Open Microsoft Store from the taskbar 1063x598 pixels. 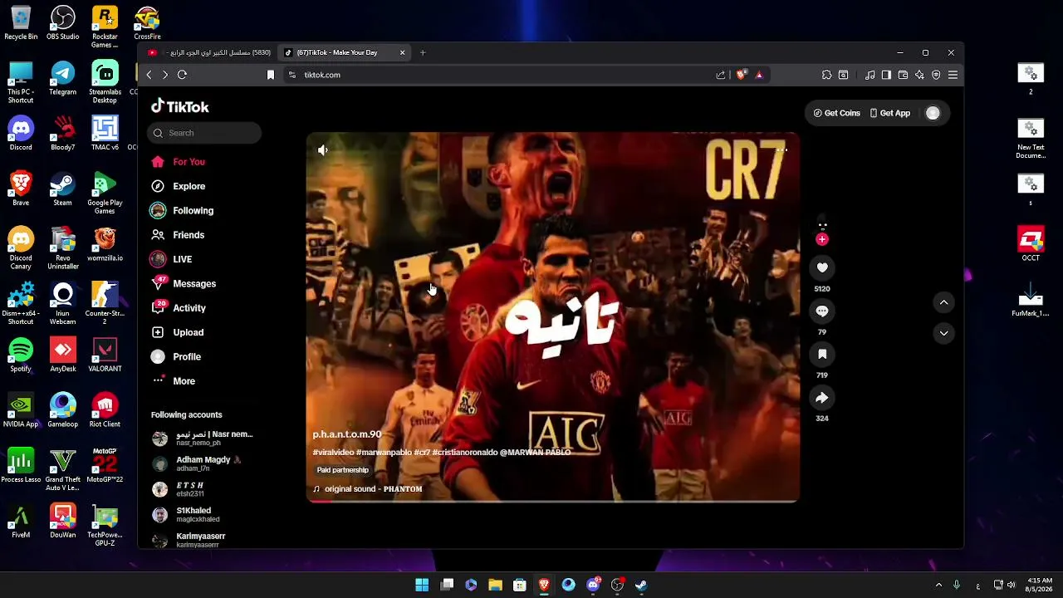(x=519, y=585)
